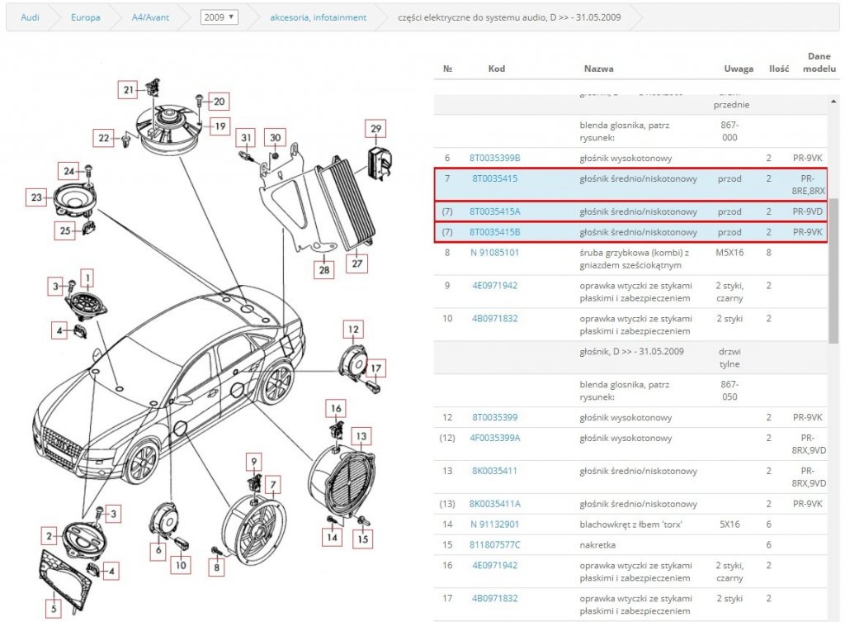Click diagram callout number 23

click(x=36, y=197)
